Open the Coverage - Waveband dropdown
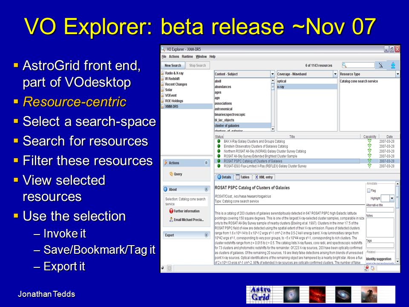The height and width of the screenshot is (307, 409). (335, 74)
